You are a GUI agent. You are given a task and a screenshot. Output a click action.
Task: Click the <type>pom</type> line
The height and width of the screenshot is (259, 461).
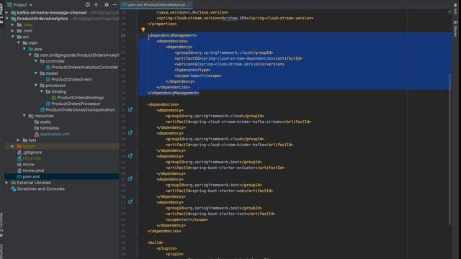192,70
